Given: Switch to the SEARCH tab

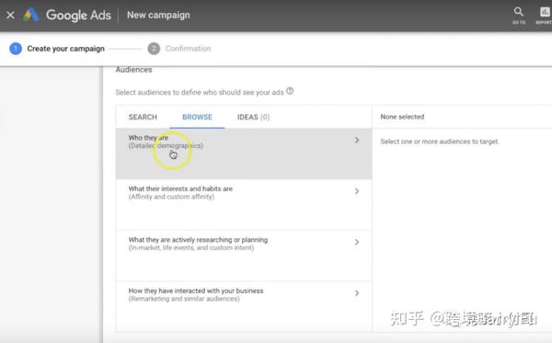Looking at the screenshot, I should point(143,117).
